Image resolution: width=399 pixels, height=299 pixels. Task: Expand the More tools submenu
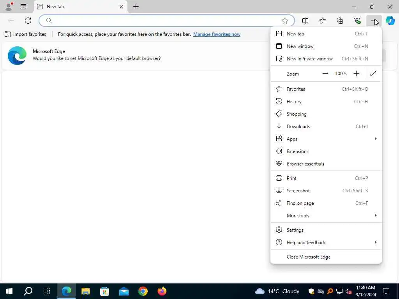coord(326,216)
